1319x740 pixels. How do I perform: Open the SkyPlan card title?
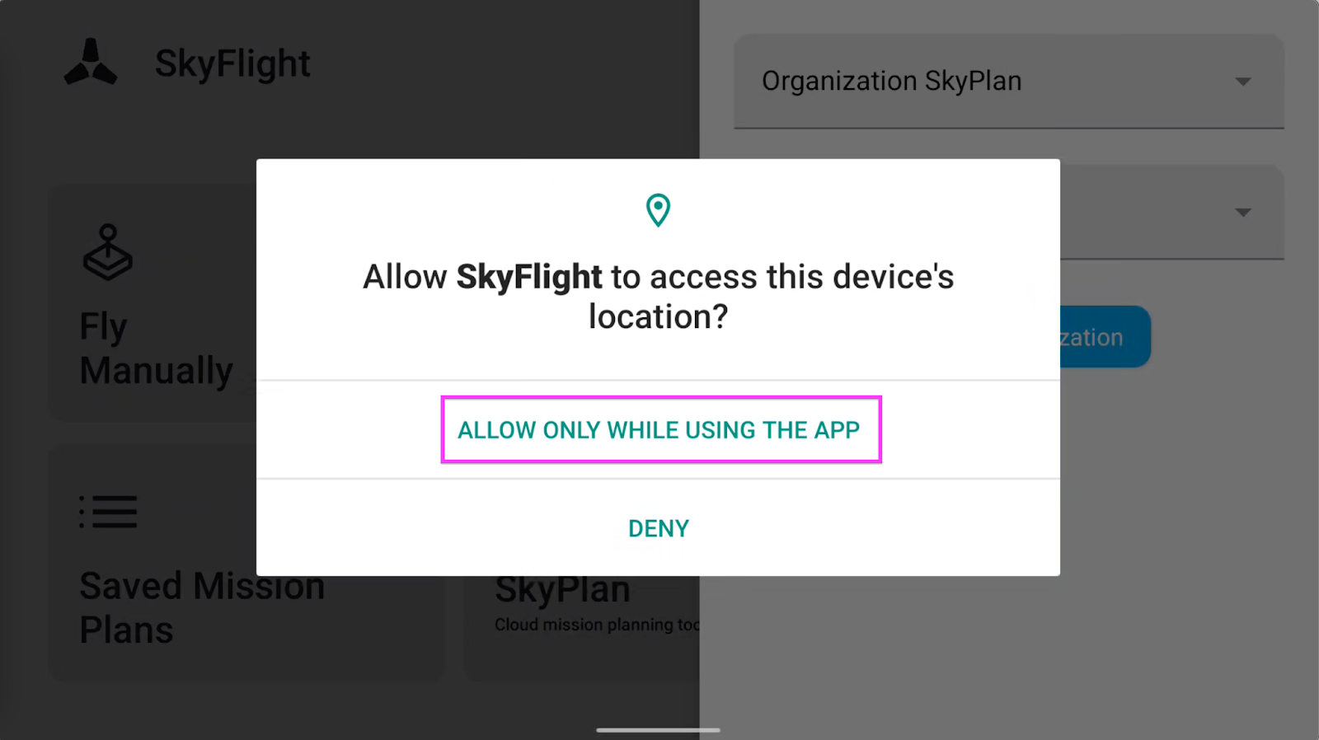[x=562, y=589]
